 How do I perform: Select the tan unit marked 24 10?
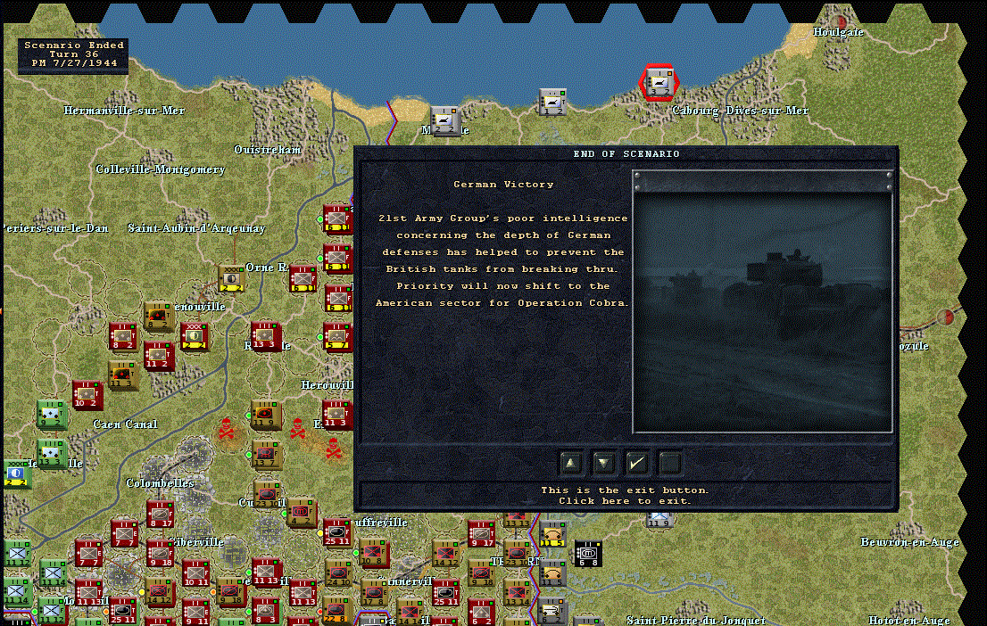click(x=338, y=573)
